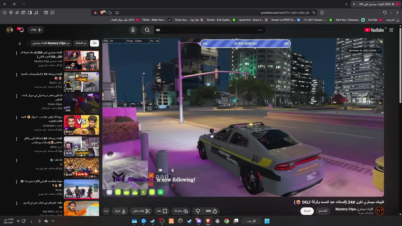The width and height of the screenshot is (402, 226).
Task: Click the الانضمام join button
Action: tap(323, 211)
